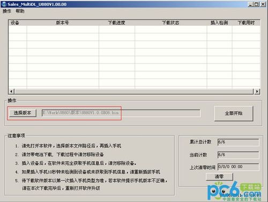Click the table's right scroll arrow
This screenshot has width=268, height=202.
[257, 91]
